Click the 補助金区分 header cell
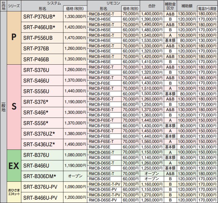218x203 pixels. [170, 5]
